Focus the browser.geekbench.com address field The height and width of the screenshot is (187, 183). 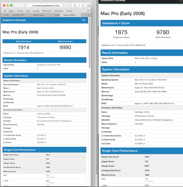click(x=46, y=5)
